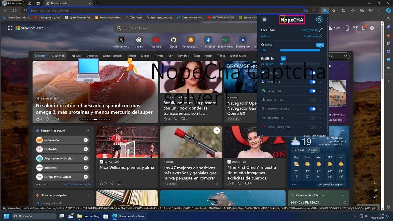Expand the Text CAPTCHA settings chevron
The height and width of the screenshot is (221, 393).
point(321,118)
